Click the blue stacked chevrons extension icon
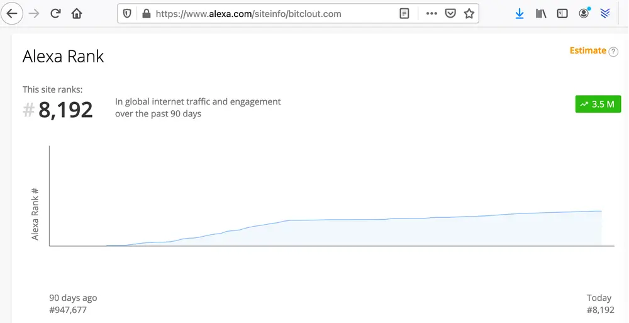 click(605, 13)
